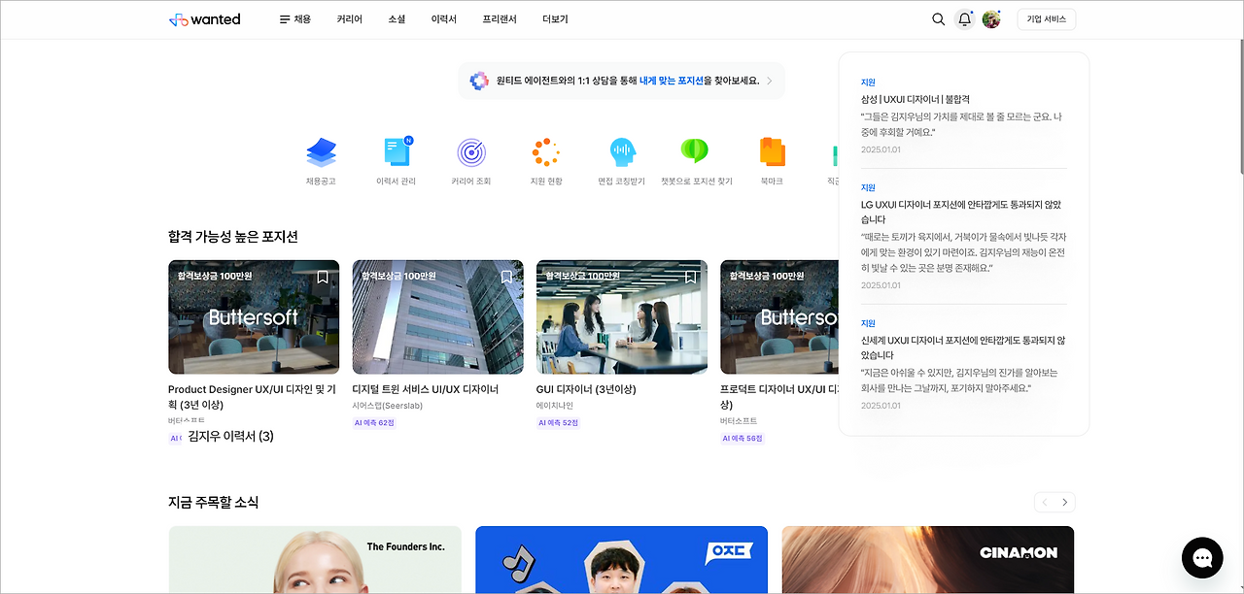
Task: Click the 'AI 예측 62점' badge
Action: (x=374, y=423)
